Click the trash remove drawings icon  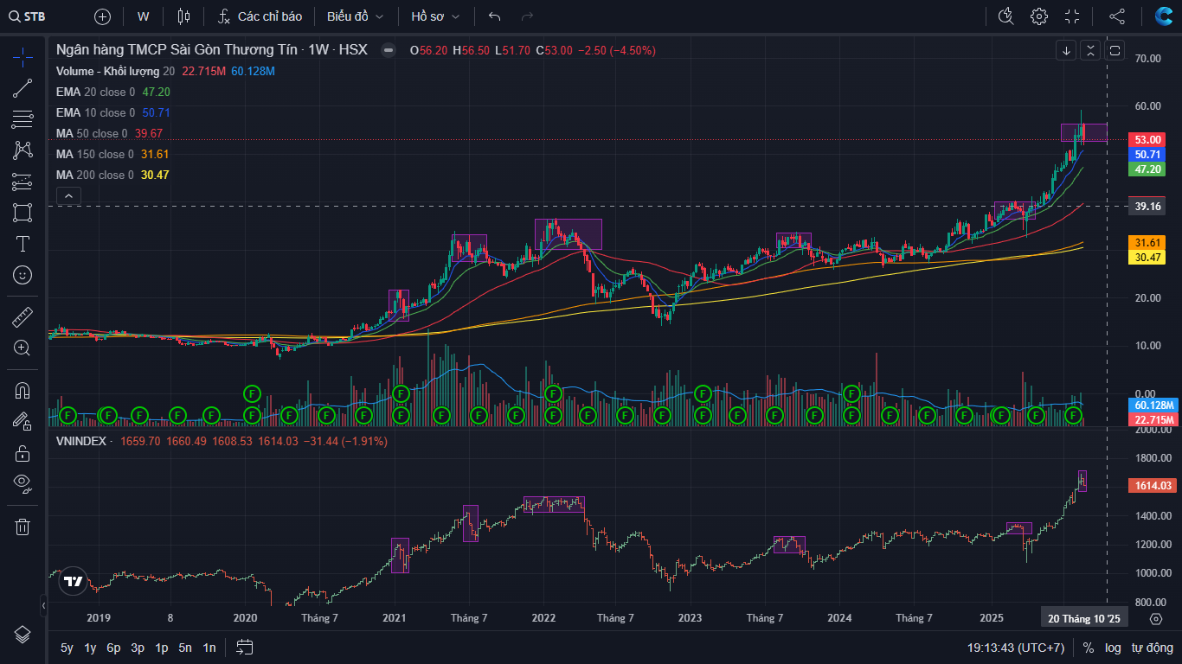[22, 527]
